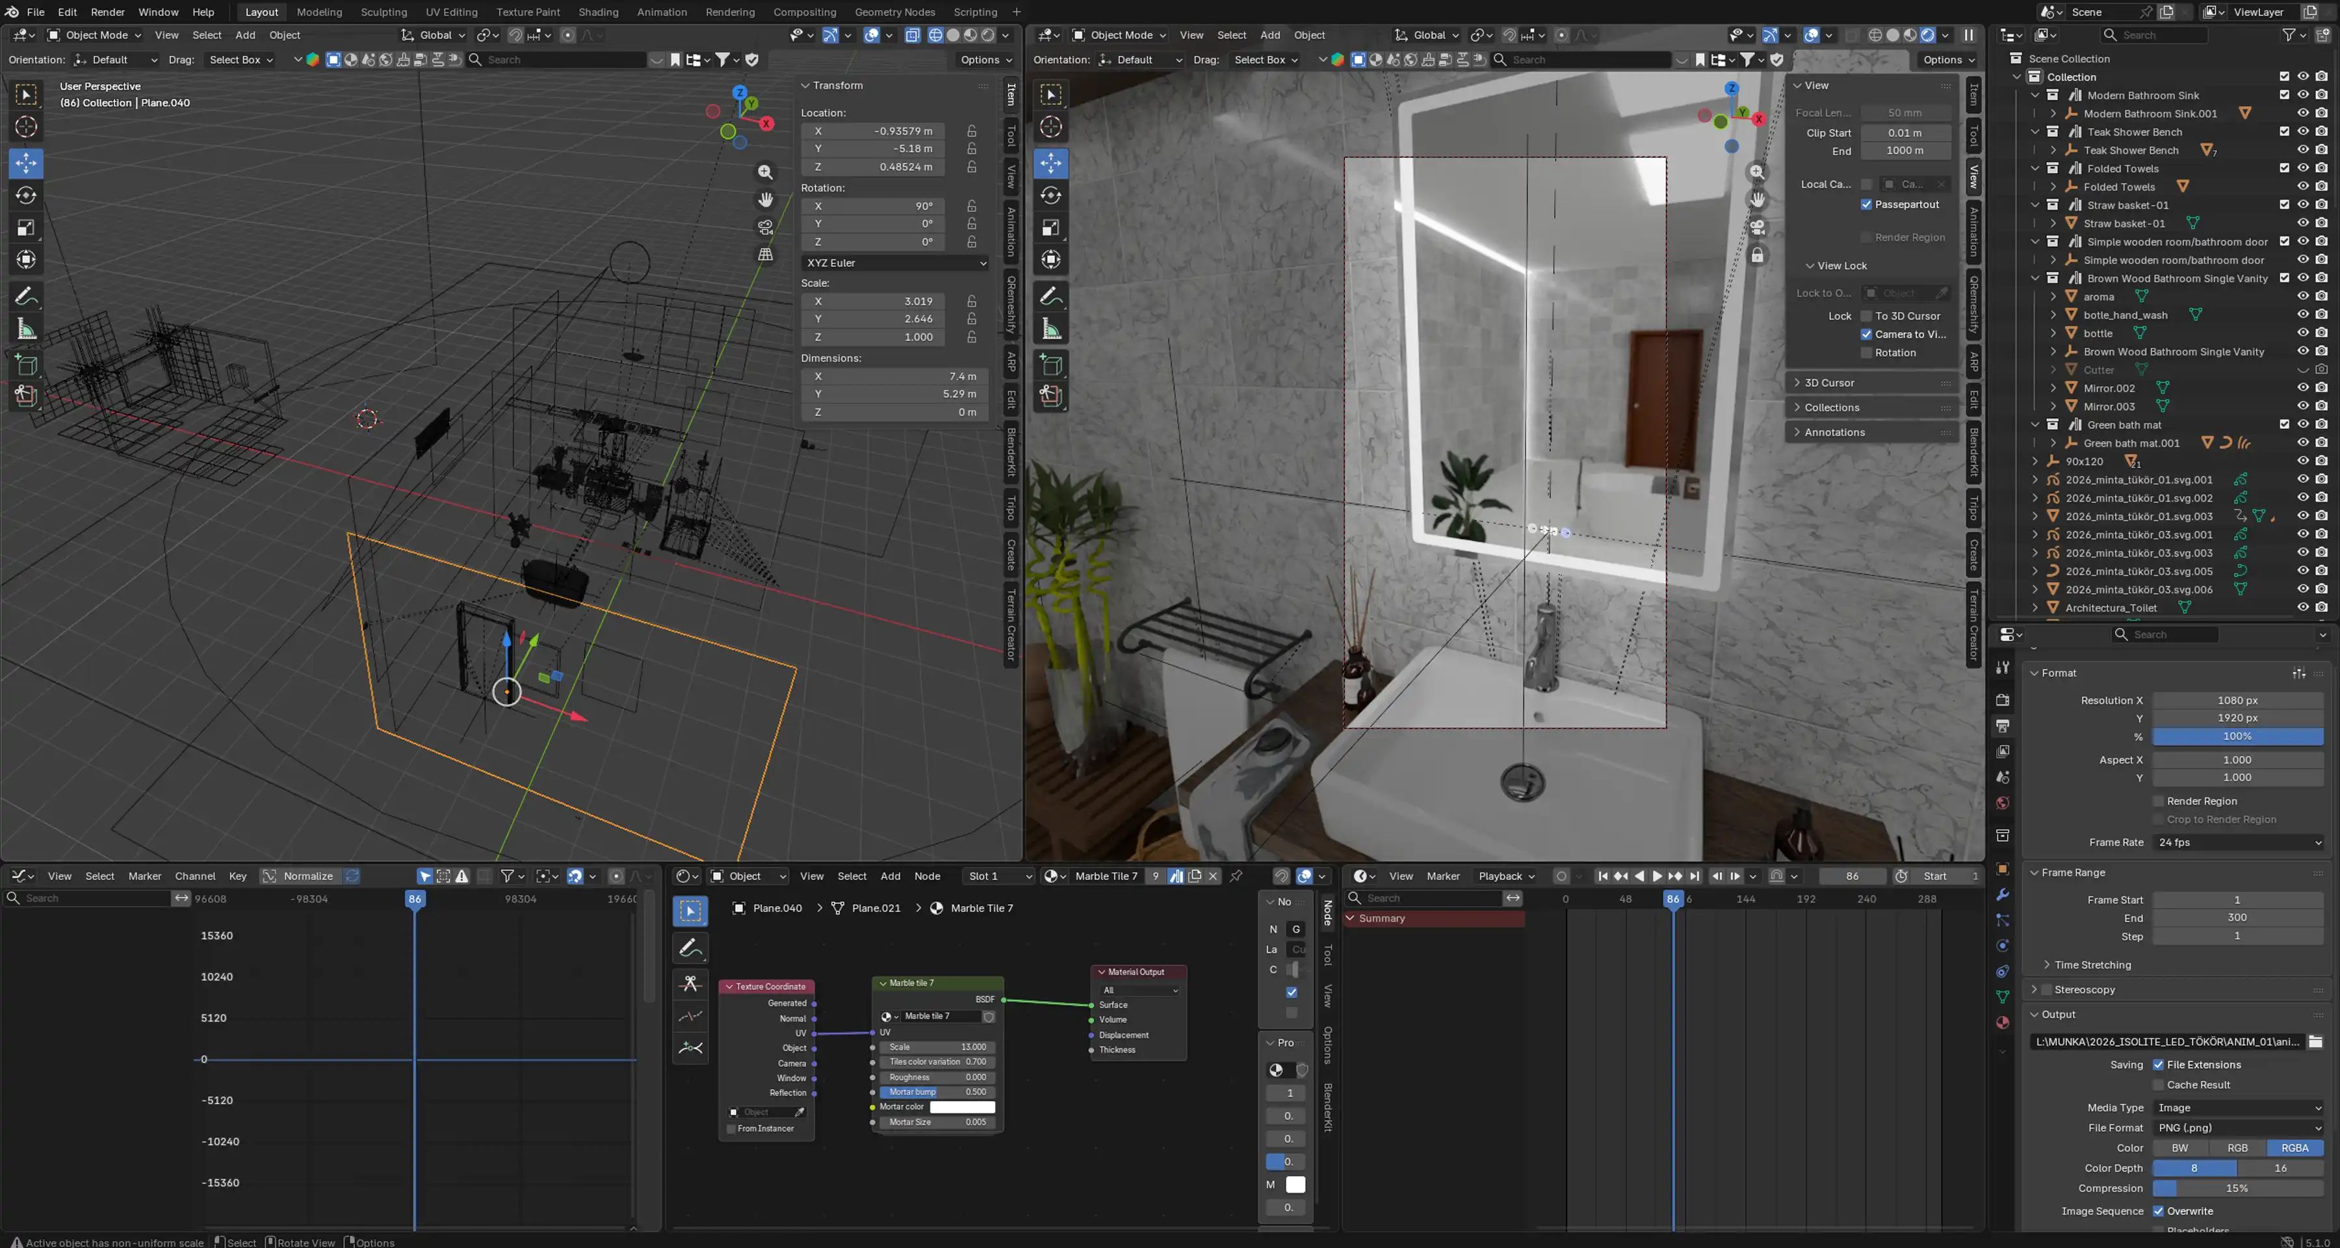Hide the Folded Towels collection eye icon
This screenshot has width=2340, height=1248.
(2303, 168)
